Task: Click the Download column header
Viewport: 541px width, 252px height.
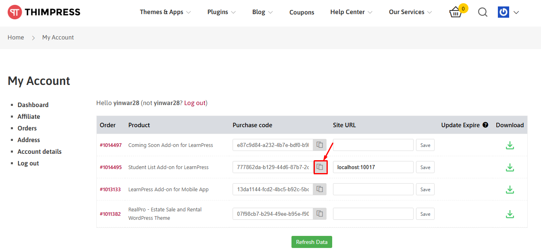Action: click(510, 125)
